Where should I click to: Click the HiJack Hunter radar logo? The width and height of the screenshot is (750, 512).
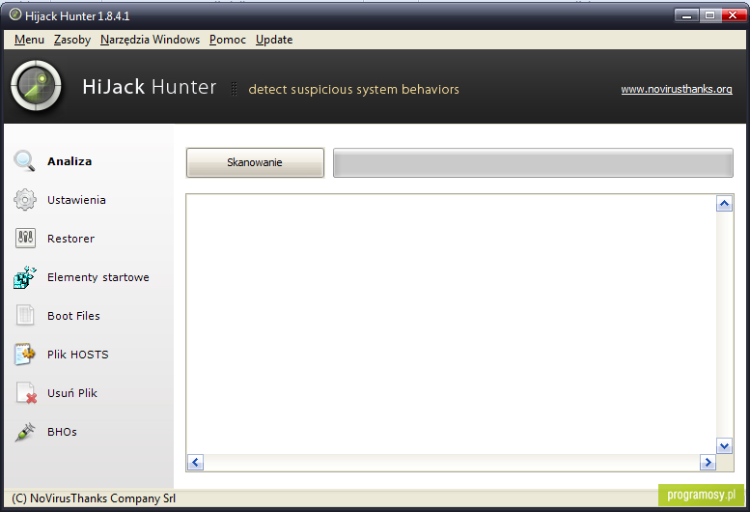(37, 86)
